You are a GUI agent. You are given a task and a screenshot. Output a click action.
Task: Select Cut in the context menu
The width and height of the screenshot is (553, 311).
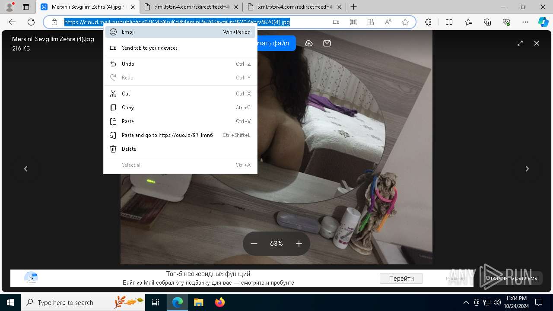pyautogui.click(x=180, y=94)
